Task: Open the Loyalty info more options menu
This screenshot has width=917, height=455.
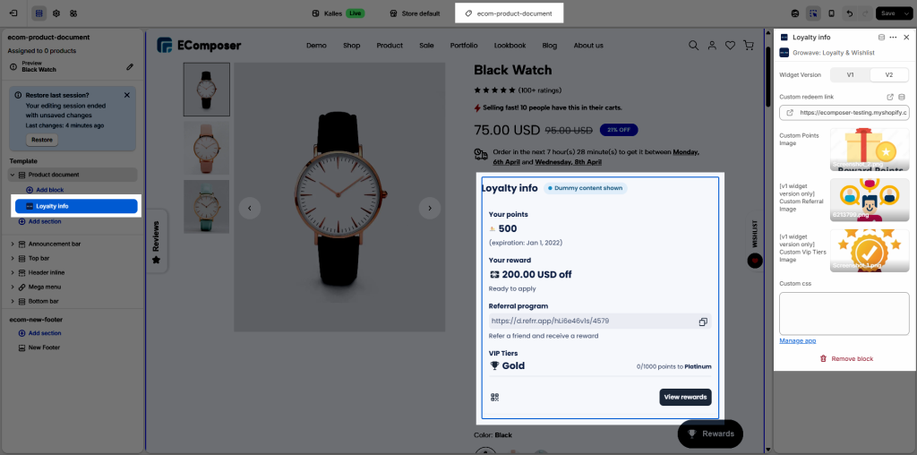Action: [x=893, y=38]
